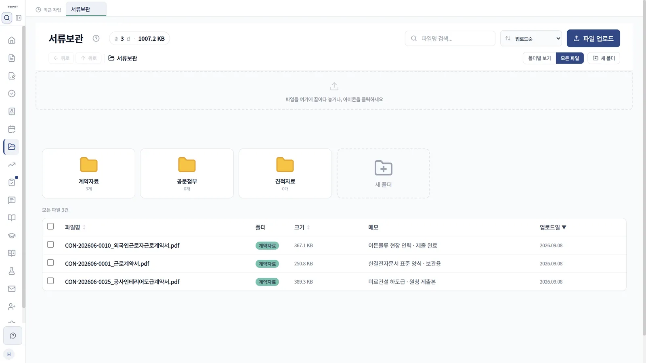646x363 pixels.
Task: Click the H user avatar
Action: 9,354
